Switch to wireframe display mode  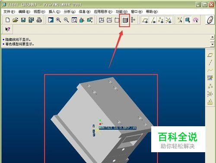click(x=102, y=20)
